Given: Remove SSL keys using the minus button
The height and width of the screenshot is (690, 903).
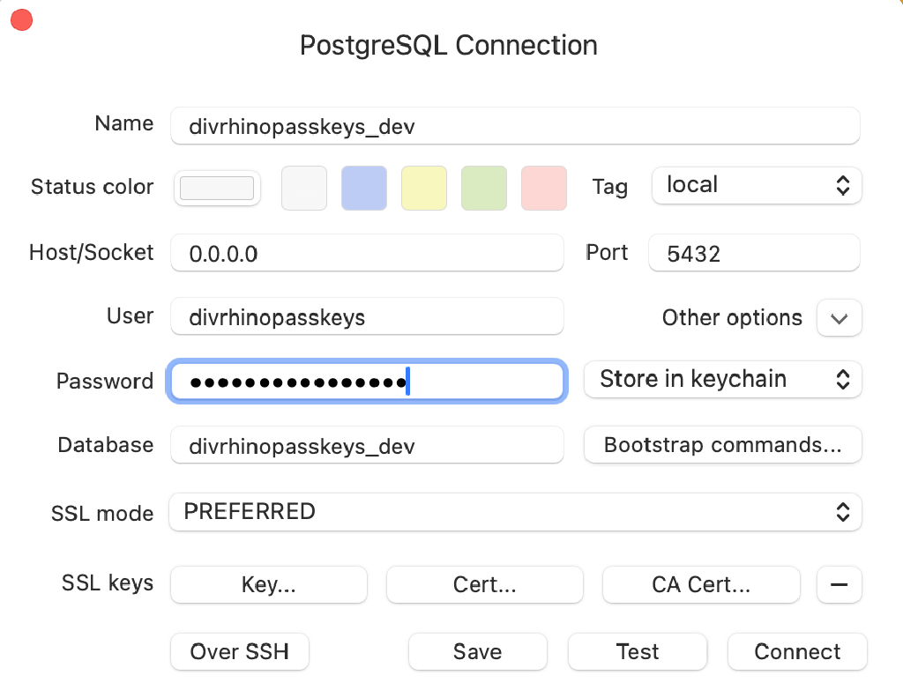Looking at the screenshot, I should pos(839,584).
